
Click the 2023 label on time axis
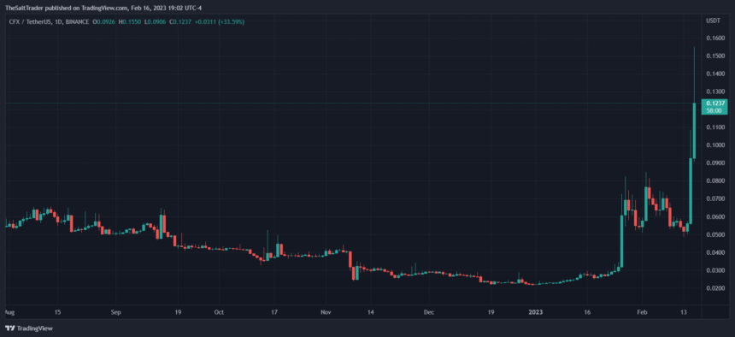(x=535, y=312)
